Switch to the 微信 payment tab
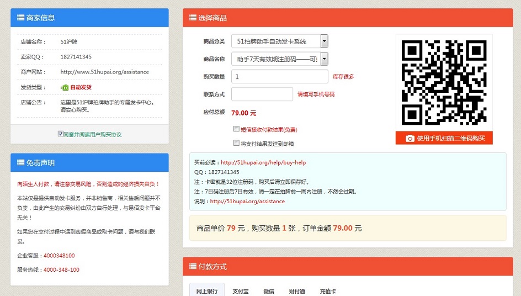521x296 pixels. pyautogui.click(x=269, y=292)
